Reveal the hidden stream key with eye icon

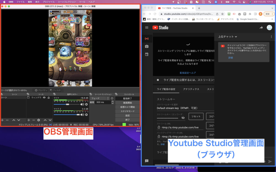(183, 118)
